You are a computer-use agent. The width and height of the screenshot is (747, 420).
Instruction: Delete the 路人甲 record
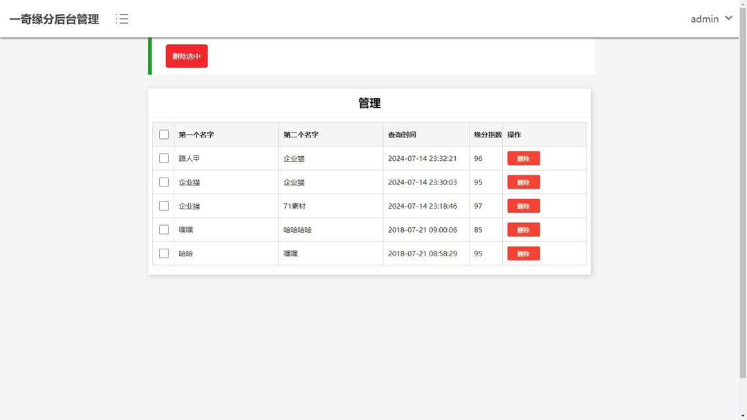coord(524,159)
